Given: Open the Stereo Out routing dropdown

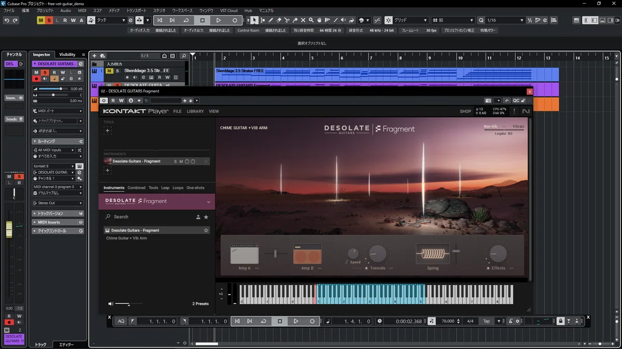Looking at the screenshot, I should 58,203.
